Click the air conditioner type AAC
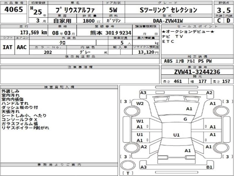 point(22,47)
